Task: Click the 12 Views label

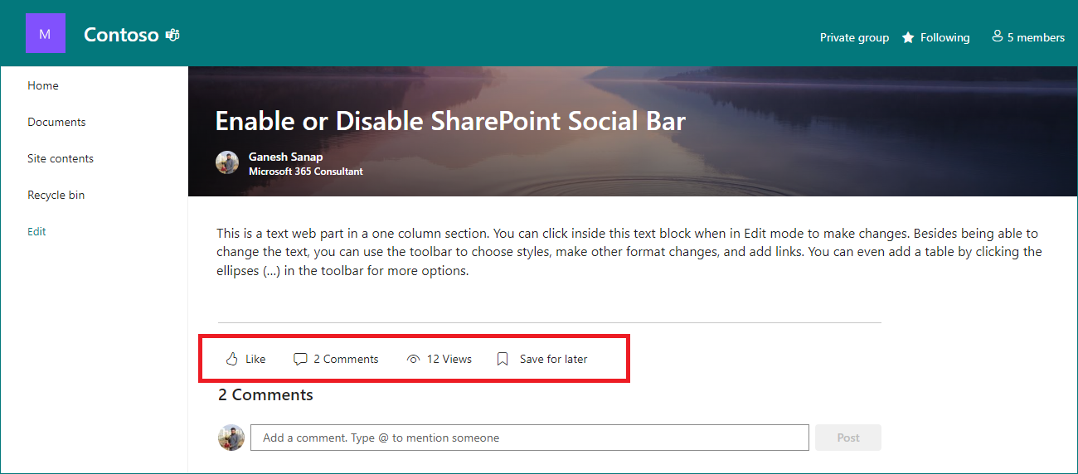Action: coord(449,359)
